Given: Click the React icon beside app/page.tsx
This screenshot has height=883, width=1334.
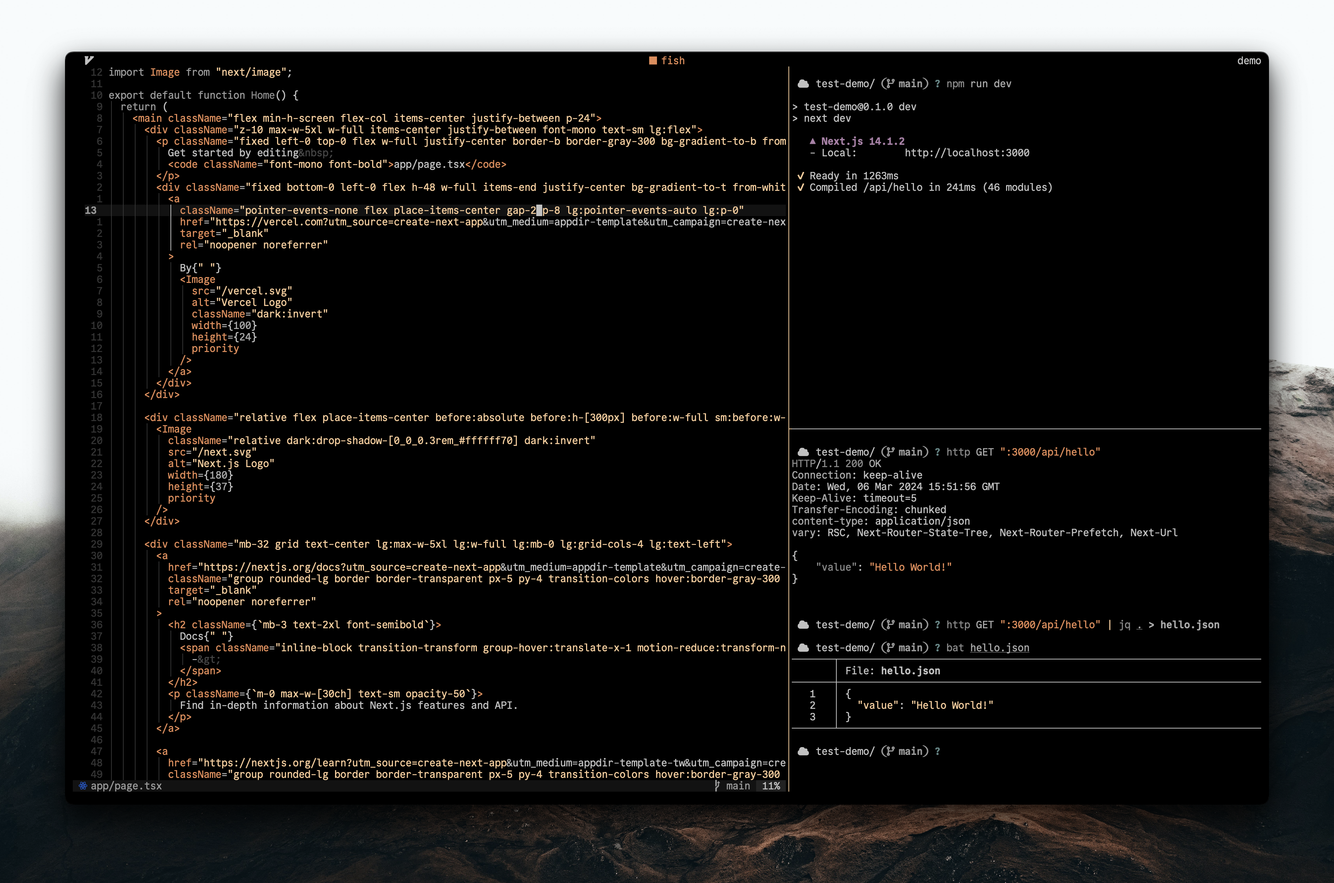Looking at the screenshot, I should point(83,786).
